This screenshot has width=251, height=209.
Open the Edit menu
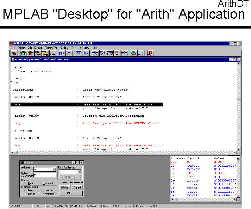[30, 48]
